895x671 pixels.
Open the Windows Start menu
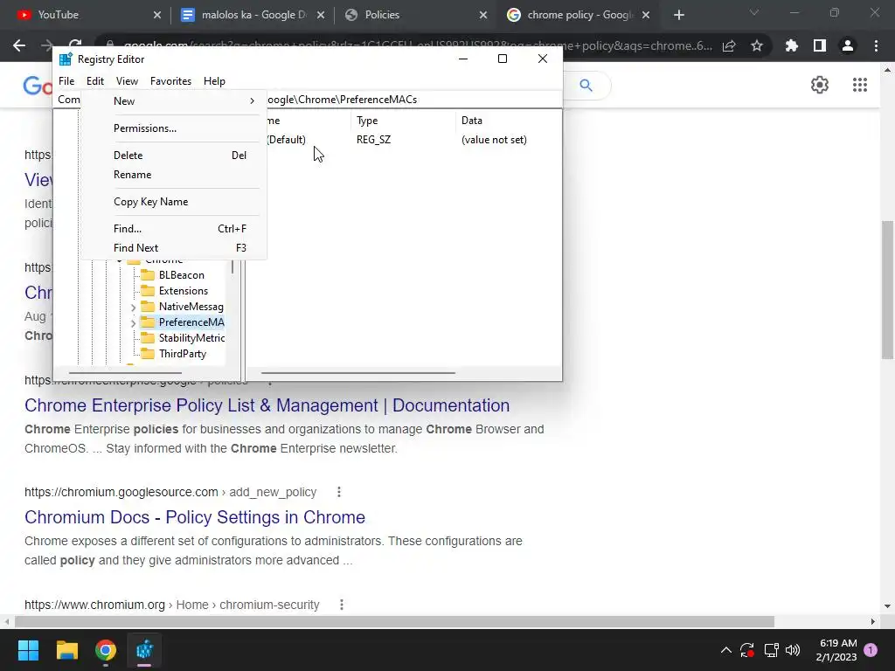click(28, 650)
